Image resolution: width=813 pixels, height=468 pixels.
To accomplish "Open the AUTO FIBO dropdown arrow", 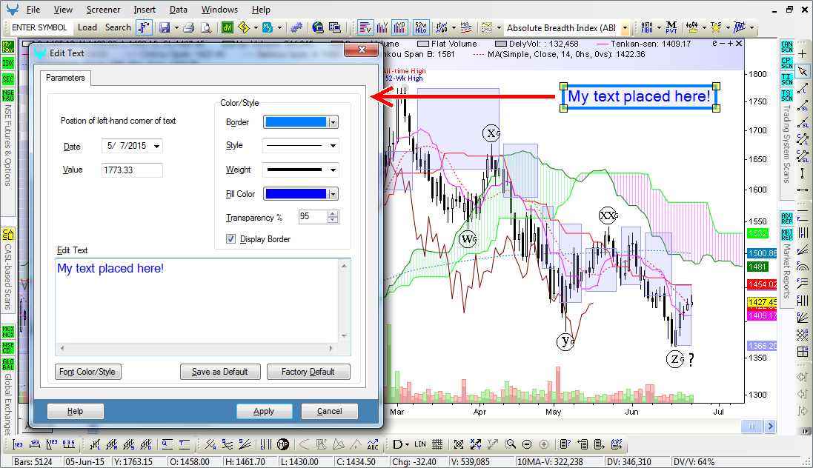I will point(659,28).
